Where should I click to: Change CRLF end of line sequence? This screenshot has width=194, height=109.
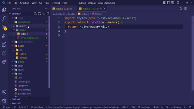click(x=133, y=107)
